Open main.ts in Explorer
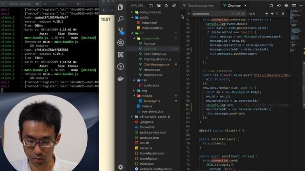305x171 pixels. [147, 106]
